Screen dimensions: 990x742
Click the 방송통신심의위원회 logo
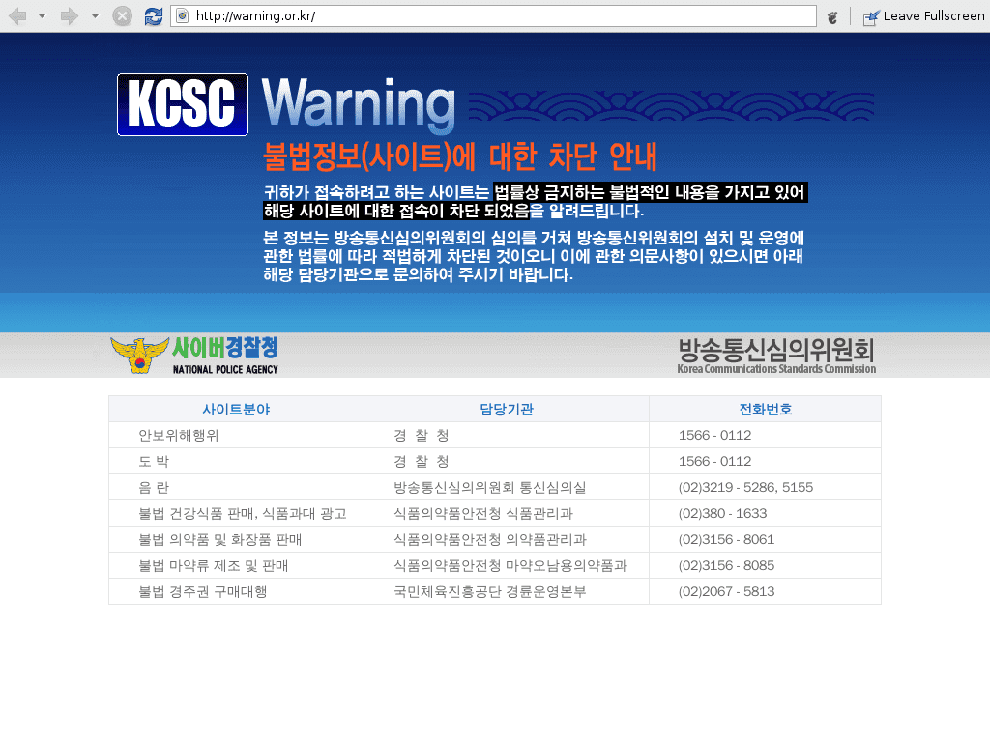click(776, 356)
